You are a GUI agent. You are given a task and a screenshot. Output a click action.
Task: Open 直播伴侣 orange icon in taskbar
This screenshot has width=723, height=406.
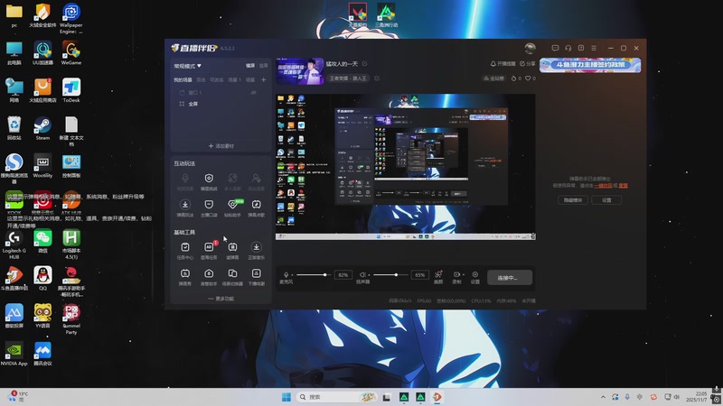(437, 397)
